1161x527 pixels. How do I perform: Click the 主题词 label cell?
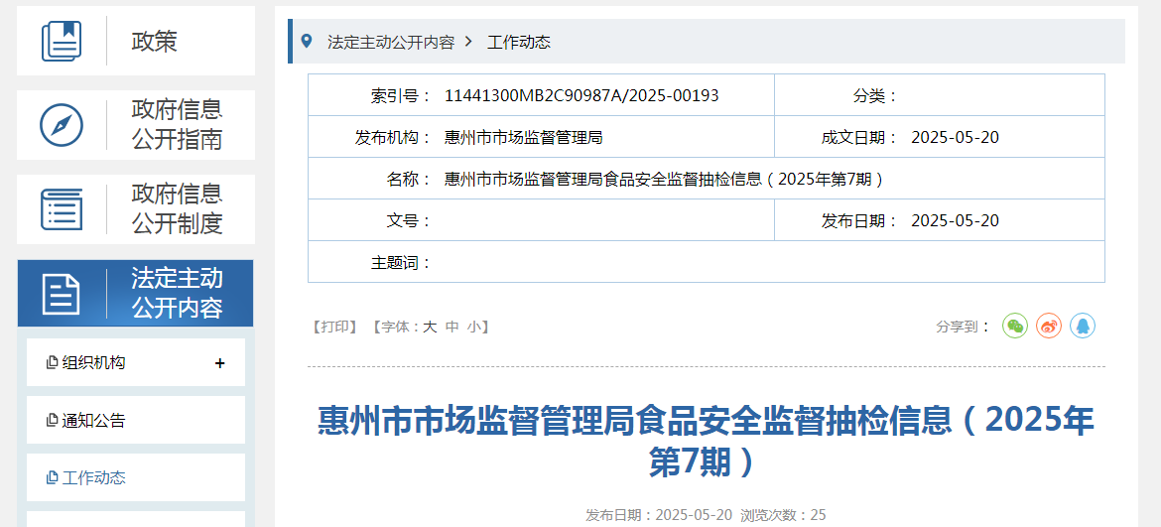[x=401, y=262]
